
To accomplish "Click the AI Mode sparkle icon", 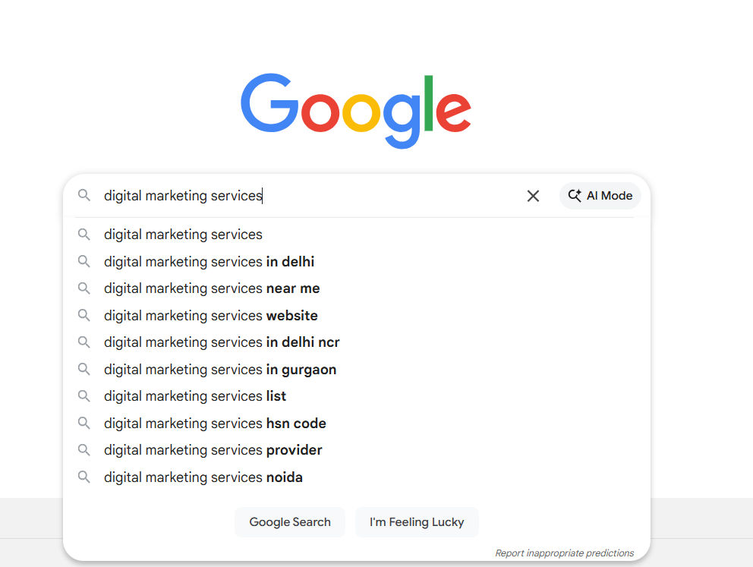I will click(x=575, y=195).
